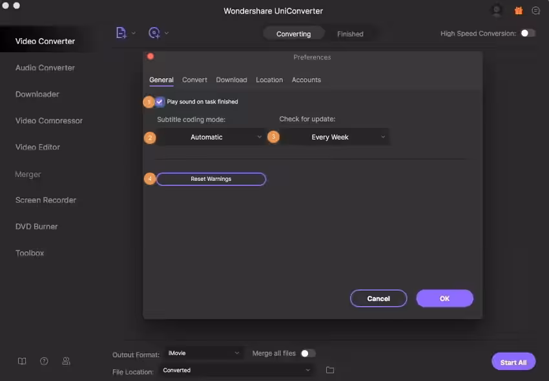The image size is (549, 381).
Task: Open Audio Converter in sidebar
Action: pos(45,68)
